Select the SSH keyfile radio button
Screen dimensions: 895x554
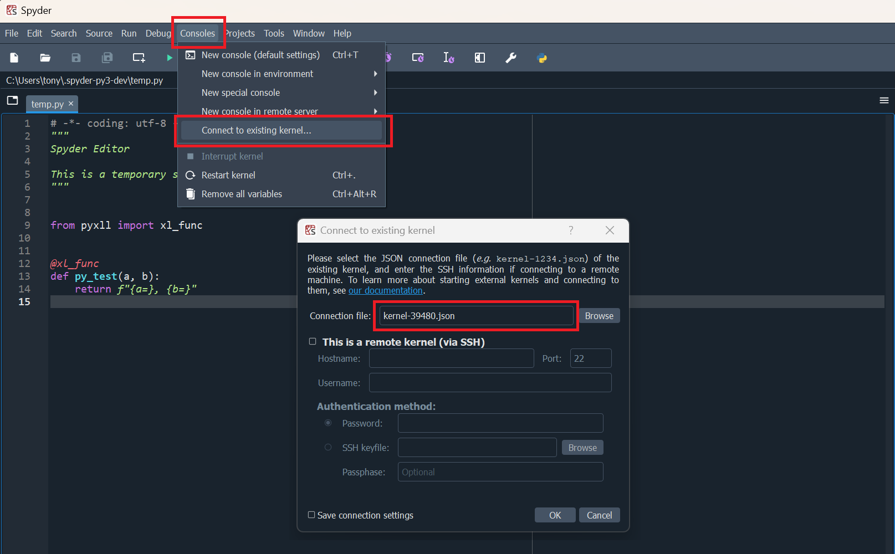click(x=328, y=447)
